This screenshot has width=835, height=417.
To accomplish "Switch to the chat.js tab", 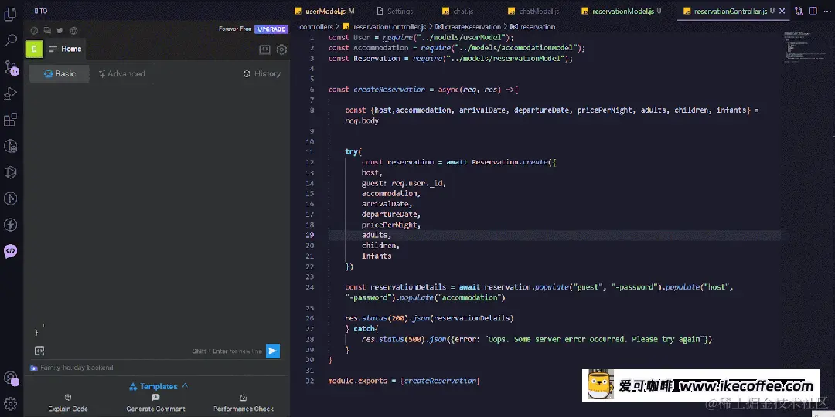I will [458, 11].
